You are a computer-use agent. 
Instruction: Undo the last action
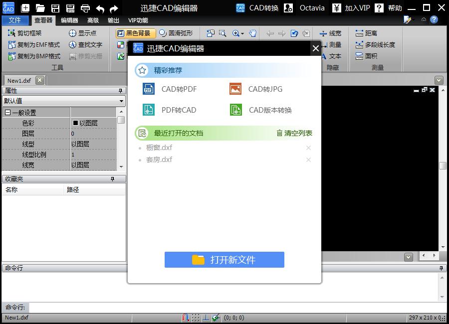coord(100,8)
